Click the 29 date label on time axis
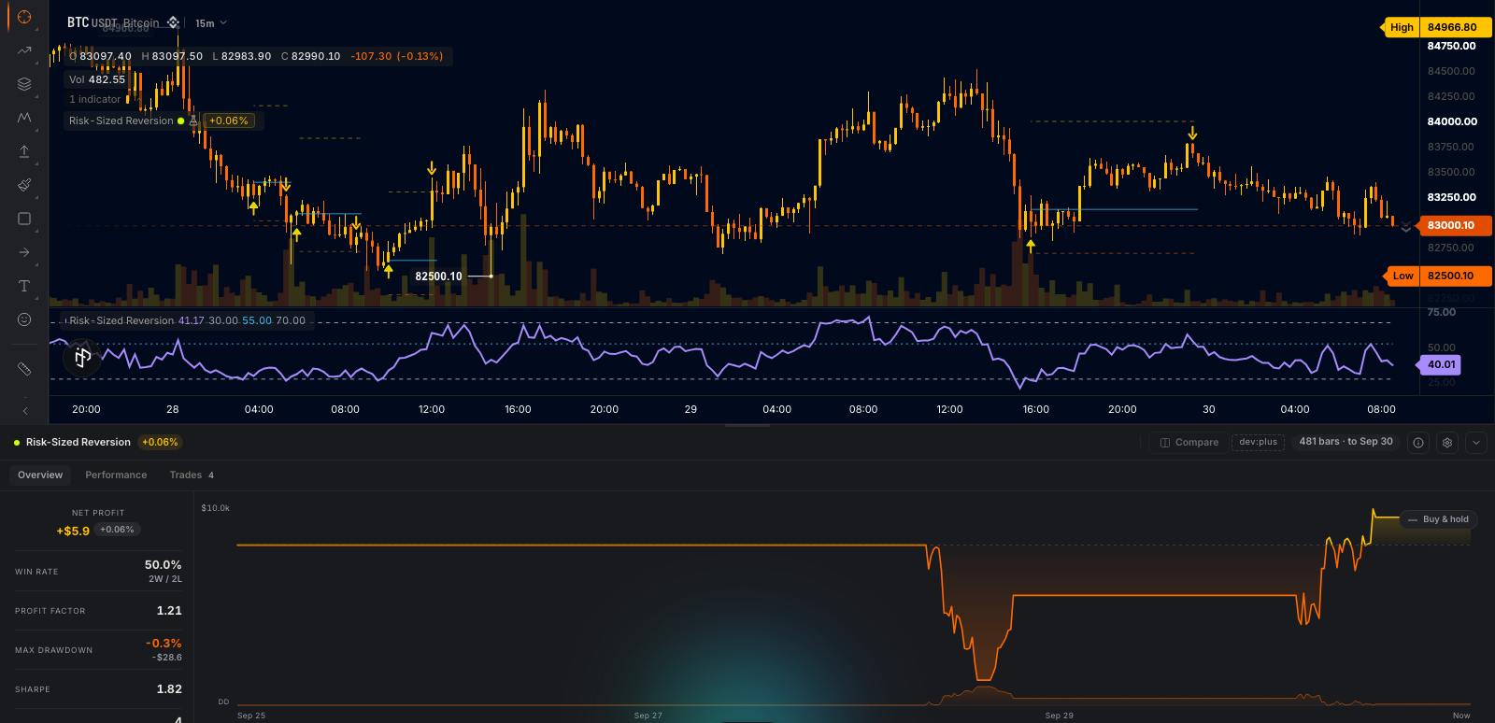This screenshot has height=723, width=1495. (x=691, y=410)
